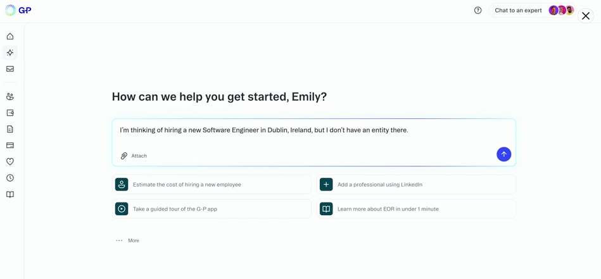The height and width of the screenshot is (279, 601).
Task: Submit the prompt with the arrow button
Action: click(x=503, y=154)
